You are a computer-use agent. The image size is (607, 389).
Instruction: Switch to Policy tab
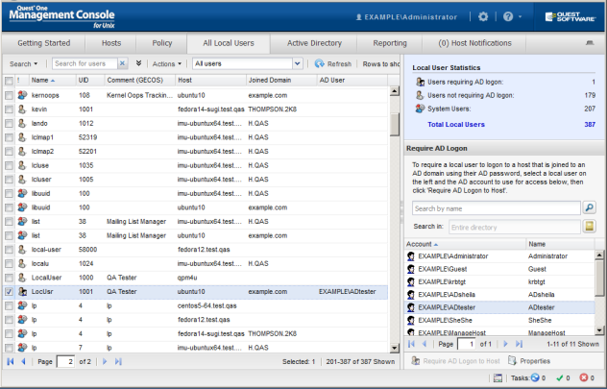click(161, 43)
